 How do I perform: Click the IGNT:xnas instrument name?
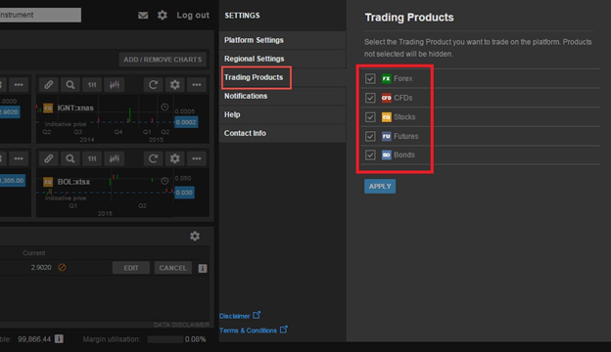pos(75,109)
